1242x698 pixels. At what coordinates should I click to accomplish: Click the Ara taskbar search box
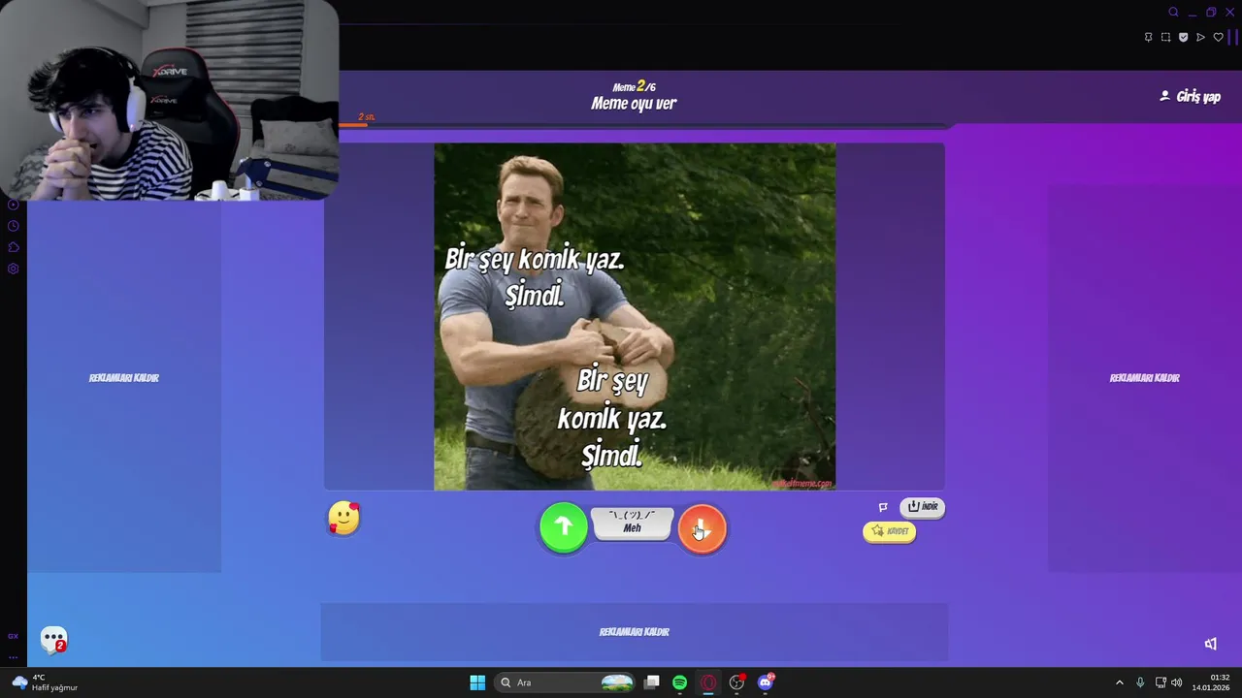(567, 682)
